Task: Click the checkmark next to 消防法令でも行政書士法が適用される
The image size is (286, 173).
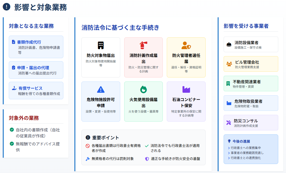Action: [147, 146]
